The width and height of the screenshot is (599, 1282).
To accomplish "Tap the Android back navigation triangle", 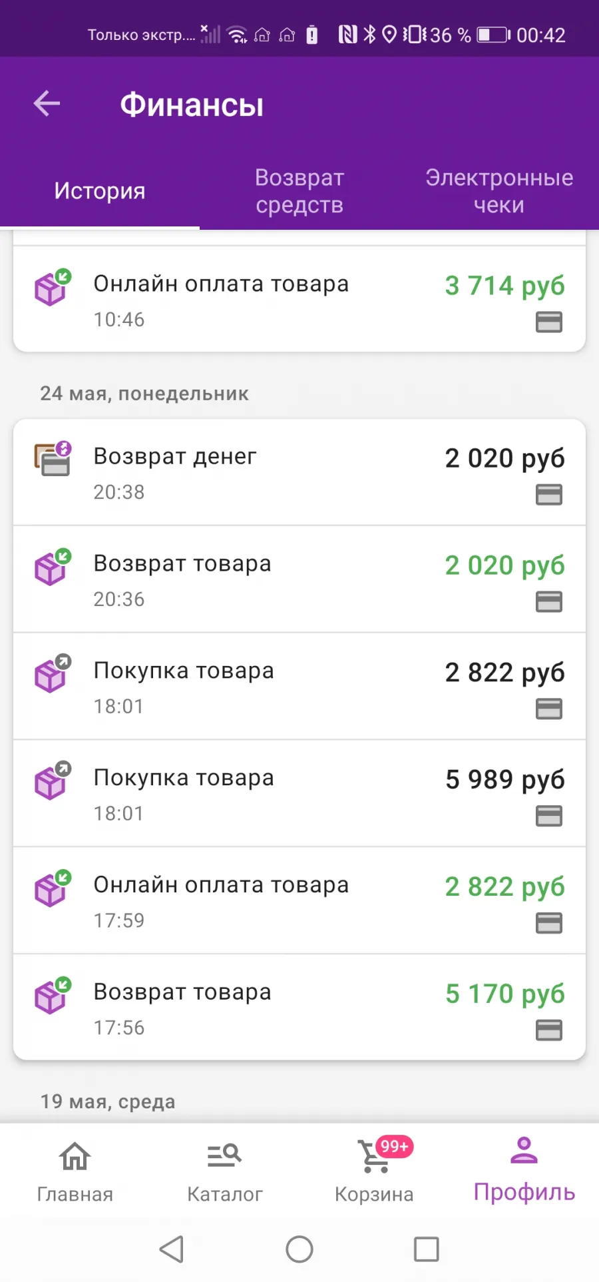I will [x=172, y=1249].
